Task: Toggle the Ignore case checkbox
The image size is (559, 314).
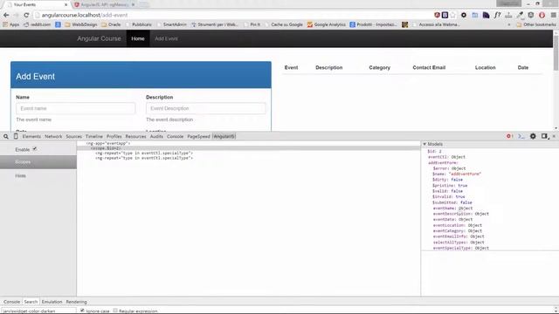Action: coord(82,311)
